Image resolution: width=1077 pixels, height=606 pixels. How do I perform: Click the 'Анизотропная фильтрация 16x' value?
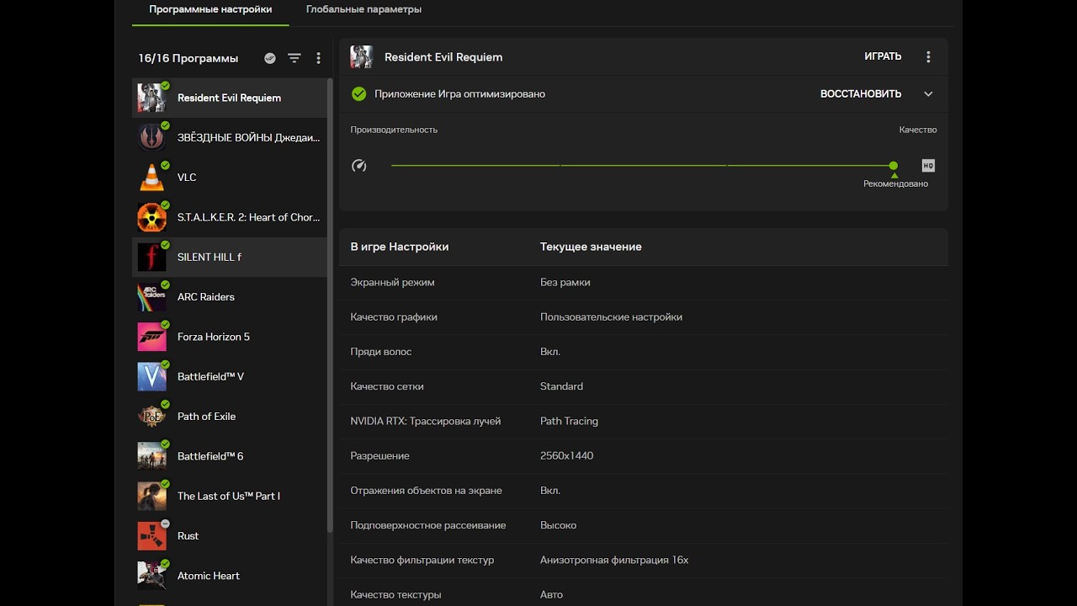[614, 560]
